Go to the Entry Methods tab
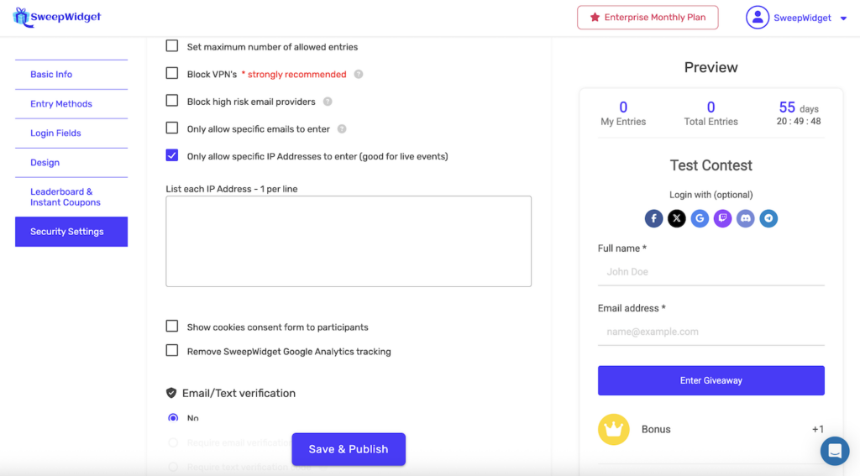This screenshot has width=860, height=476. 61,104
